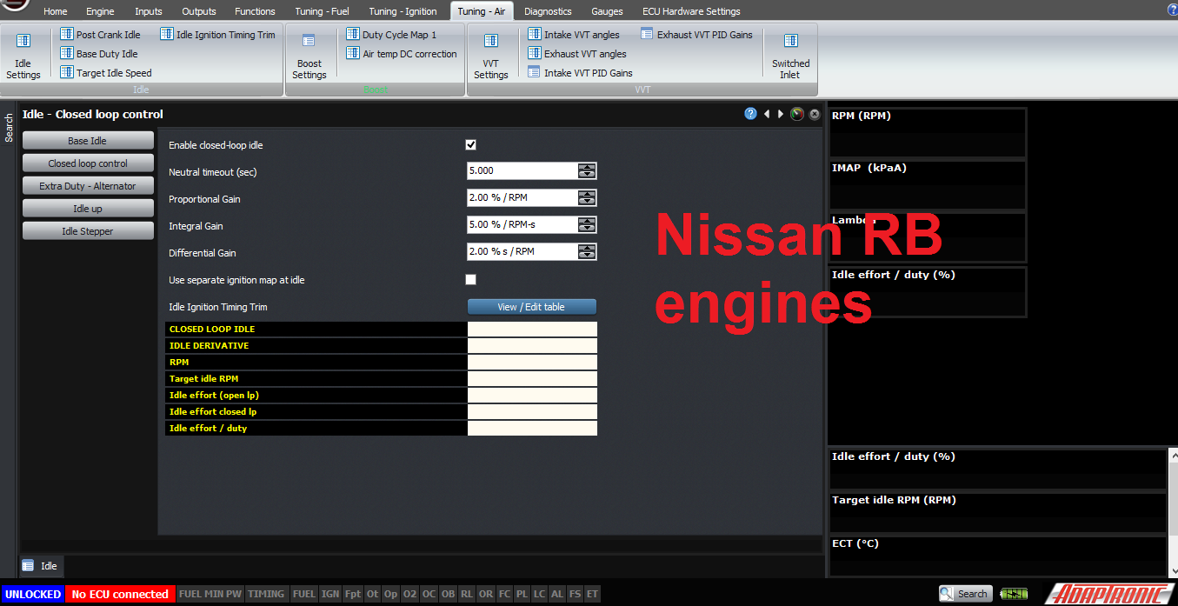Select the Tuning - Air tab
This screenshot has width=1178, height=606.
click(482, 11)
